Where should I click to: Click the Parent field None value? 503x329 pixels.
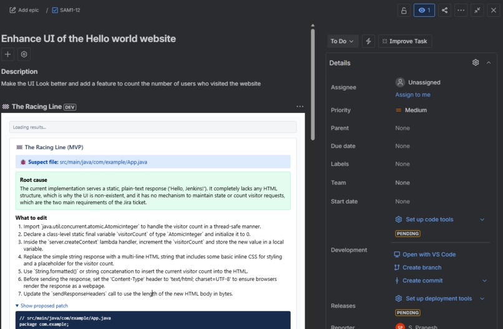click(x=403, y=128)
